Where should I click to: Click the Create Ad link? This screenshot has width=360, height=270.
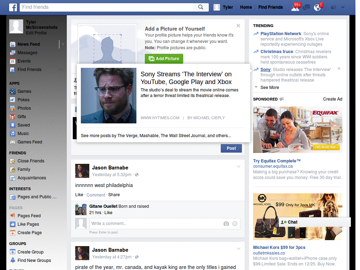[333, 99]
